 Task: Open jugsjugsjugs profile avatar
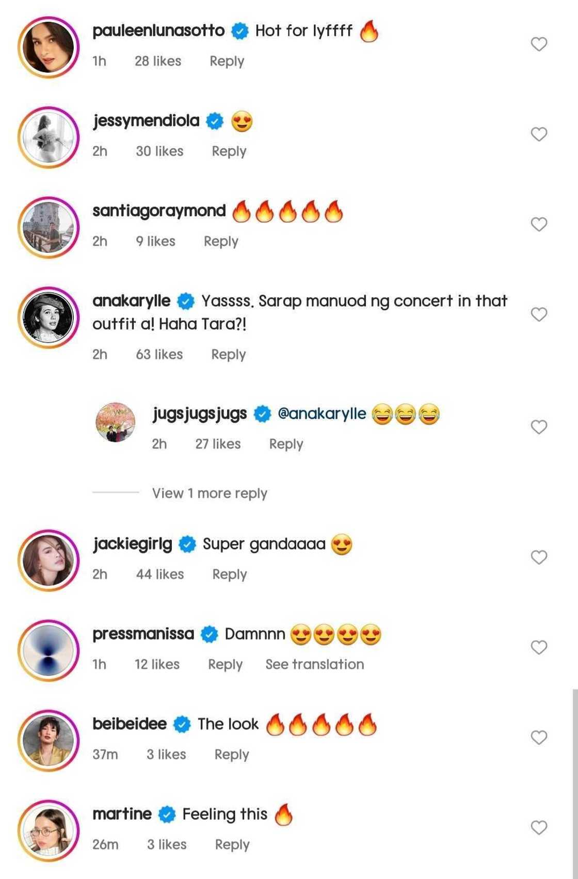coord(116,422)
